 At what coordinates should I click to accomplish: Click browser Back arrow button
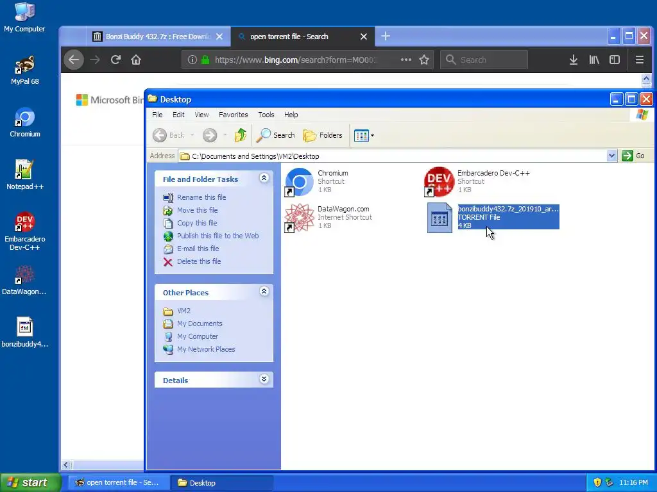(74, 60)
